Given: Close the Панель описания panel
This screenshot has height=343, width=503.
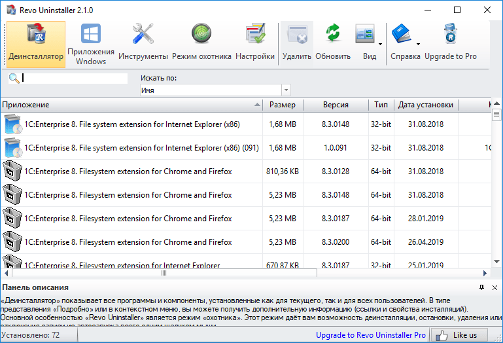Looking at the screenshot, I should tap(494, 288).
